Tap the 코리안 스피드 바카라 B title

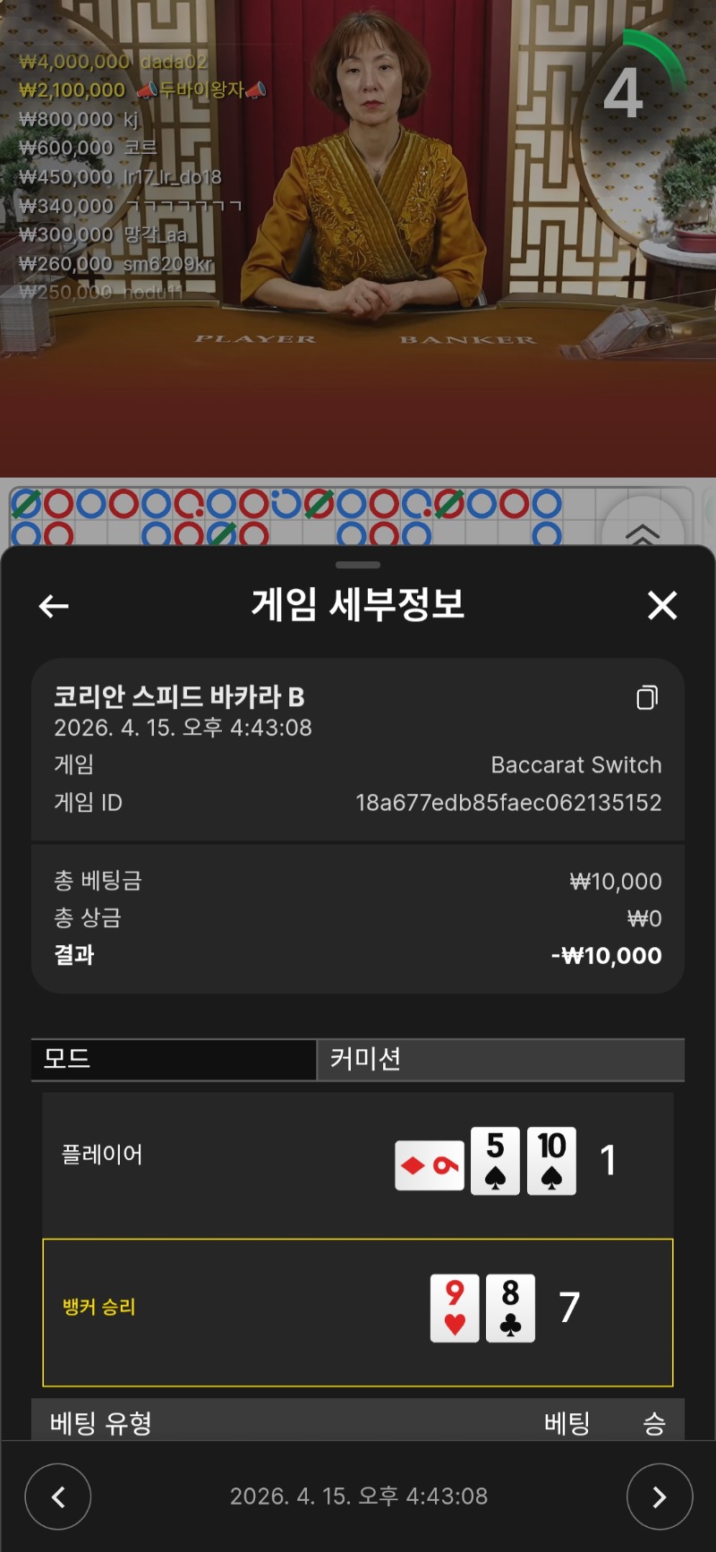[x=179, y=696]
